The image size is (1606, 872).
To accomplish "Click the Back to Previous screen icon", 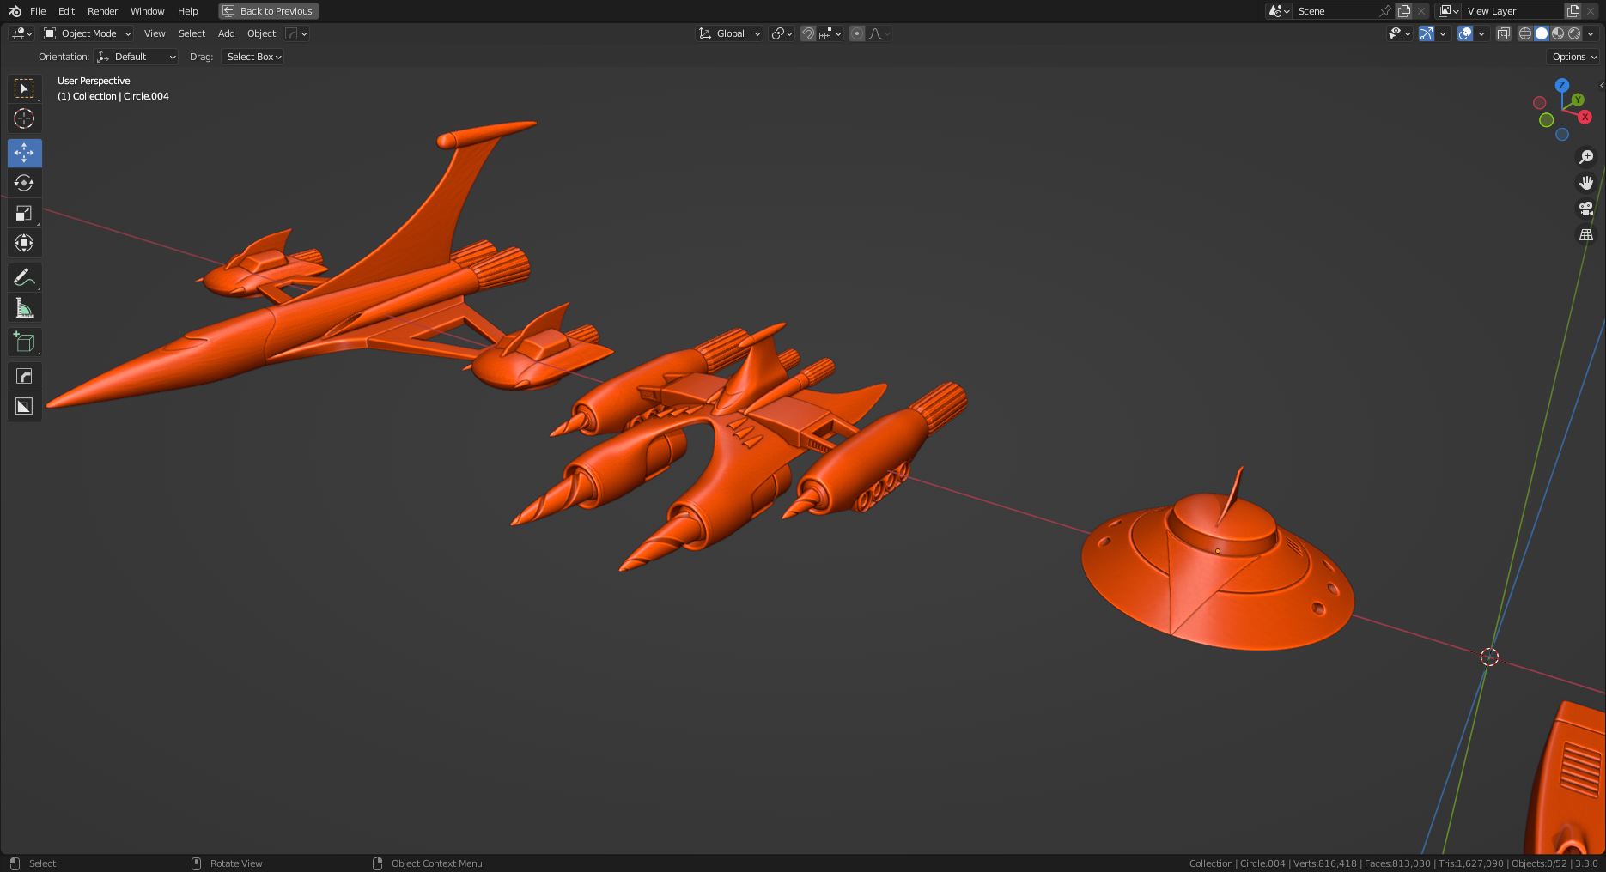I will pos(228,11).
